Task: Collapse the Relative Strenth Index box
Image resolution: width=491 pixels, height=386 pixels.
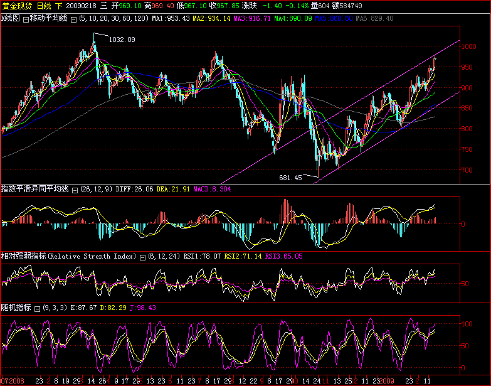Action: 142,257
